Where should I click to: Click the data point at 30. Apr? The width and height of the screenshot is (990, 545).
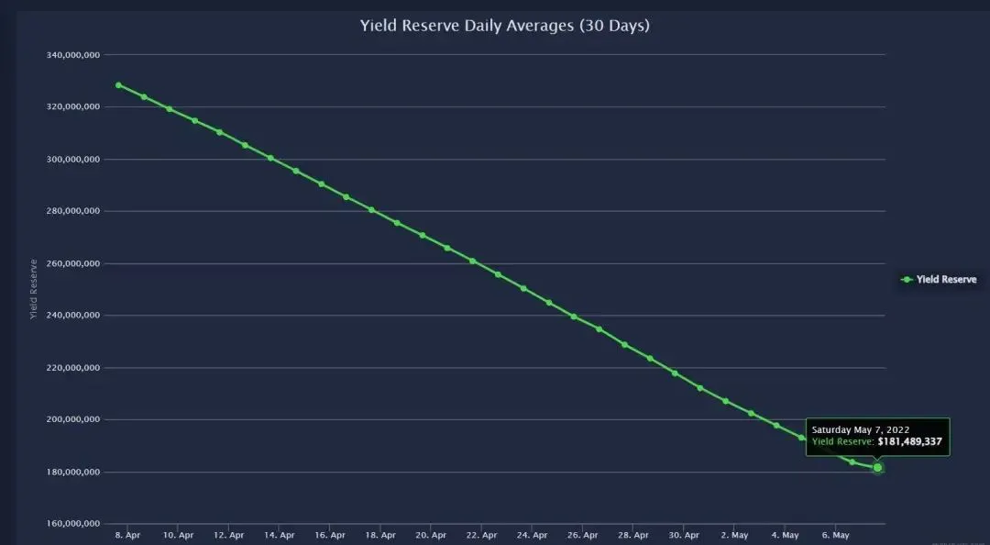point(675,373)
